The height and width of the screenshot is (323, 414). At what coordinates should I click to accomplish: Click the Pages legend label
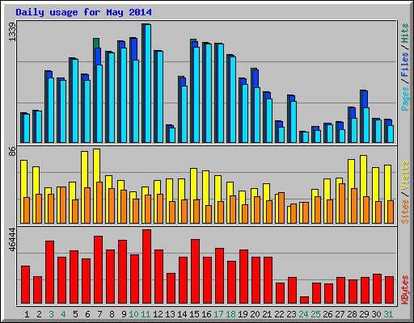[x=404, y=99]
